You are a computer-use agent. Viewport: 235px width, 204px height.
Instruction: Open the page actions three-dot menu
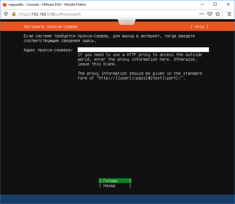tap(202, 14)
